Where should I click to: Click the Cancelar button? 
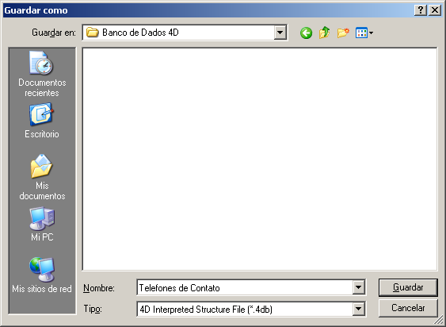click(x=408, y=308)
